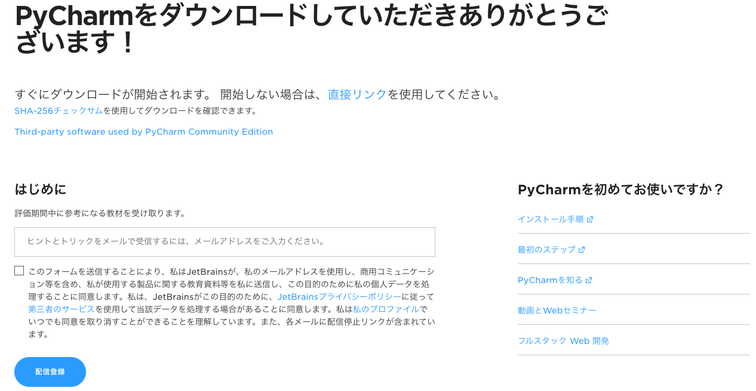This screenshot has height=391, width=756.
Task: Tick the JetBrains consent checkbox
Action: coord(19,271)
